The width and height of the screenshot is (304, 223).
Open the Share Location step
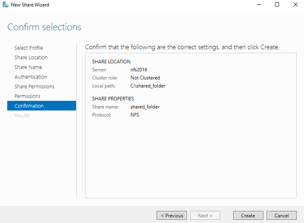(x=31, y=58)
